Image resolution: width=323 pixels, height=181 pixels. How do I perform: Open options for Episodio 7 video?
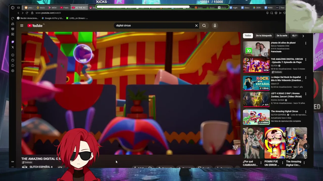tap(306, 60)
